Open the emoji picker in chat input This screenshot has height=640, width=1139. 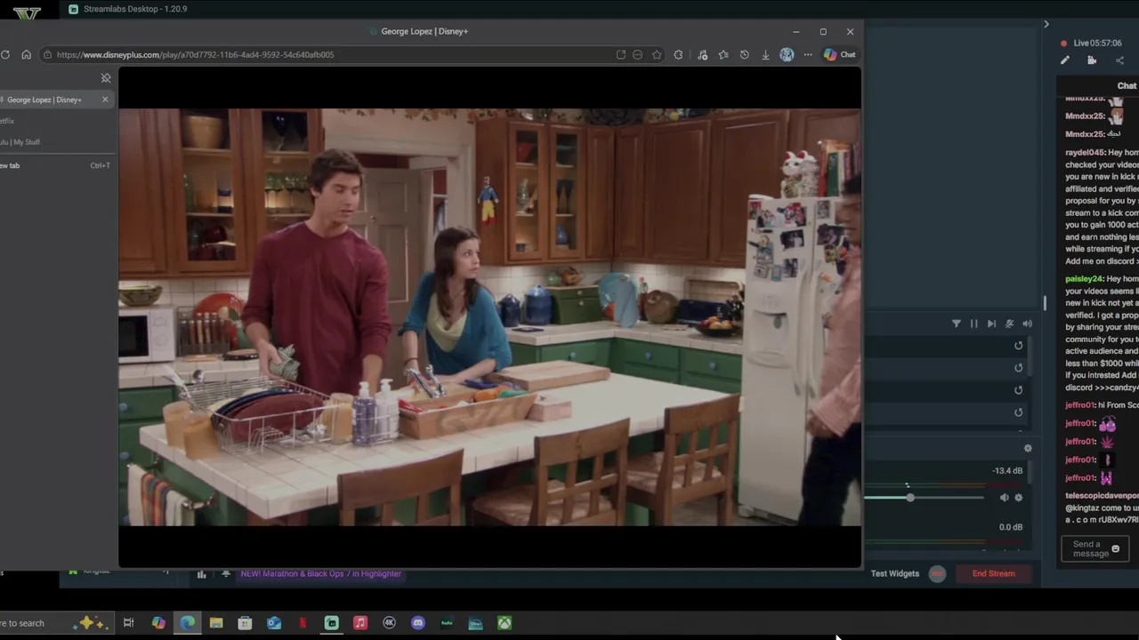coord(1115,549)
